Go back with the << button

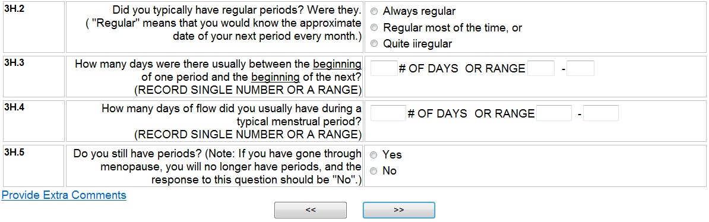tap(311, 210)
